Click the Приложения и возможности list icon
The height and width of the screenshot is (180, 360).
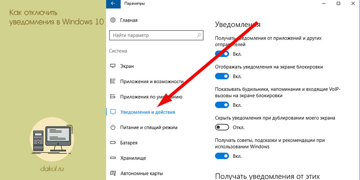pos(113,81)
